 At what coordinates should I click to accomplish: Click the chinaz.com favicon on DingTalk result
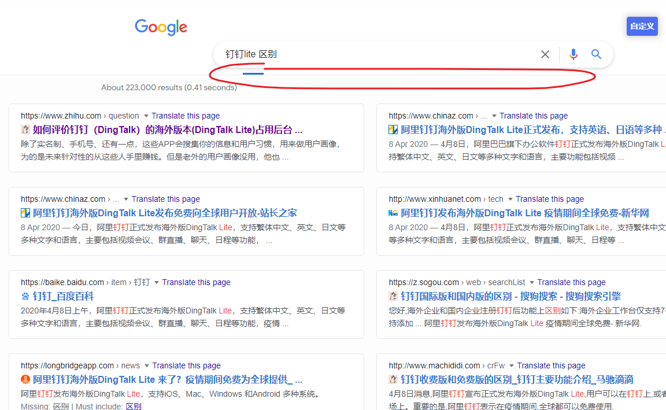(25, 213)
